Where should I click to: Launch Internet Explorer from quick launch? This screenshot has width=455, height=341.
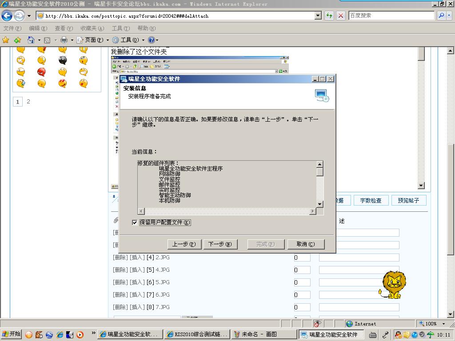[x=60, y=334]
